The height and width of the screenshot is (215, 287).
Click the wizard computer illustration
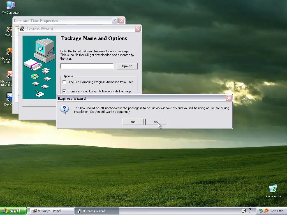click(x=39, y=67)
